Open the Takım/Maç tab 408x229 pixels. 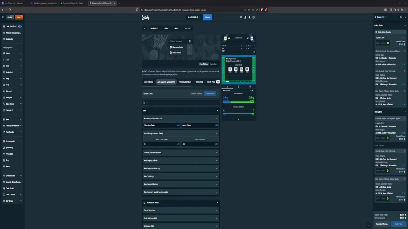point(199,82)
